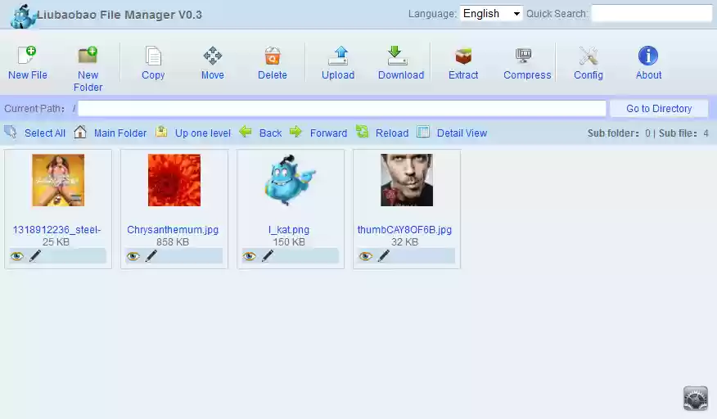Click the Delete trash icon
Viewport: 717px width, 419px height.
pos(272,56)
